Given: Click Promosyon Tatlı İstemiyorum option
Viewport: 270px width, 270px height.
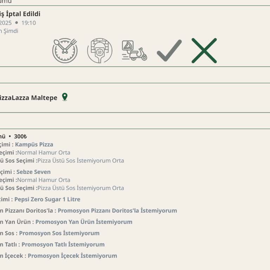Looking at the screenshot, I should point(63,245).
